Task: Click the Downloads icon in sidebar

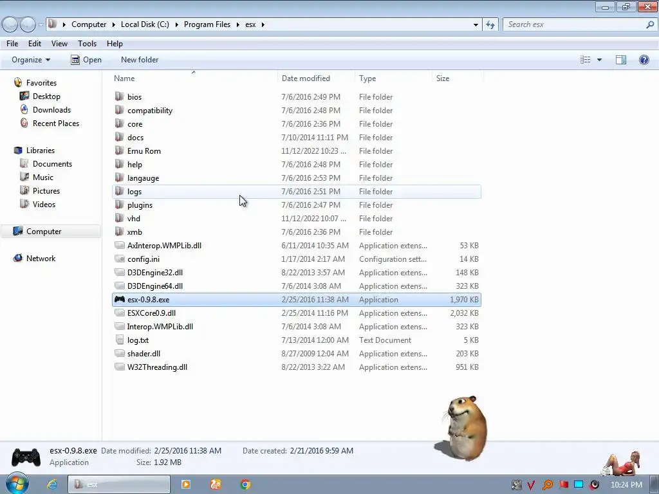Action: click(x=24, y=109)
